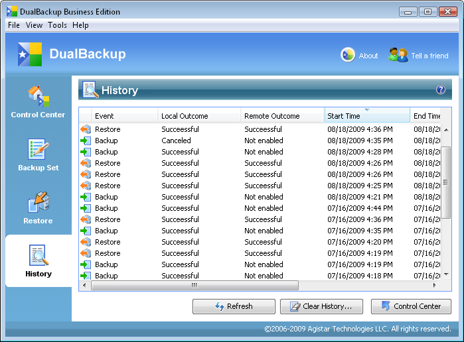Sort by the Event column header
This screenshot has width=464, height=342.
pyautogui.click(x=125, y=116)
